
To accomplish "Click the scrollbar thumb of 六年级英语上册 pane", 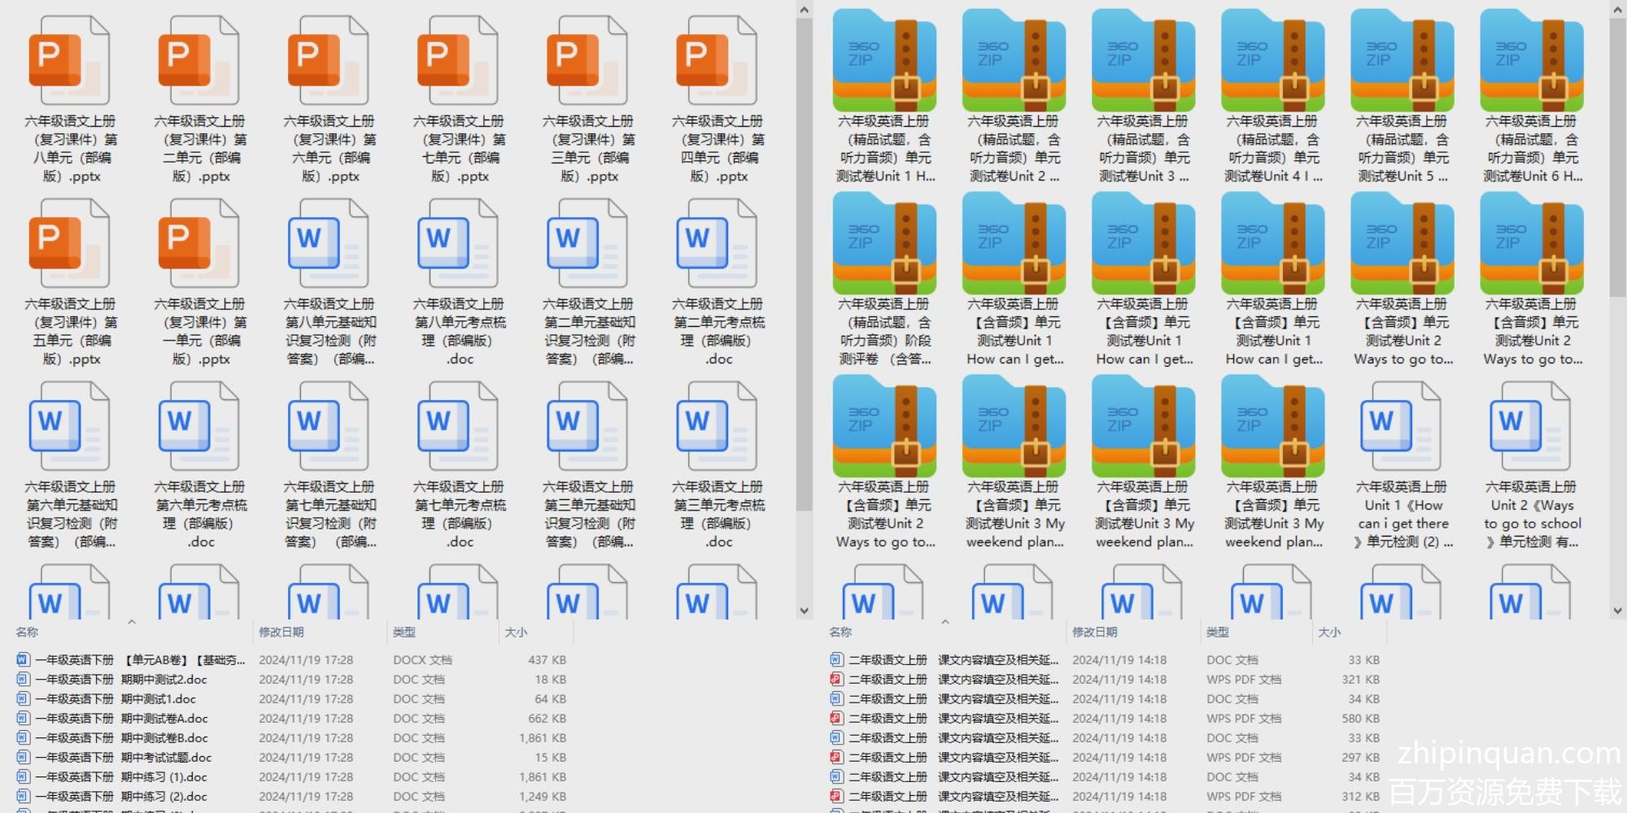I will (1617, 156).
